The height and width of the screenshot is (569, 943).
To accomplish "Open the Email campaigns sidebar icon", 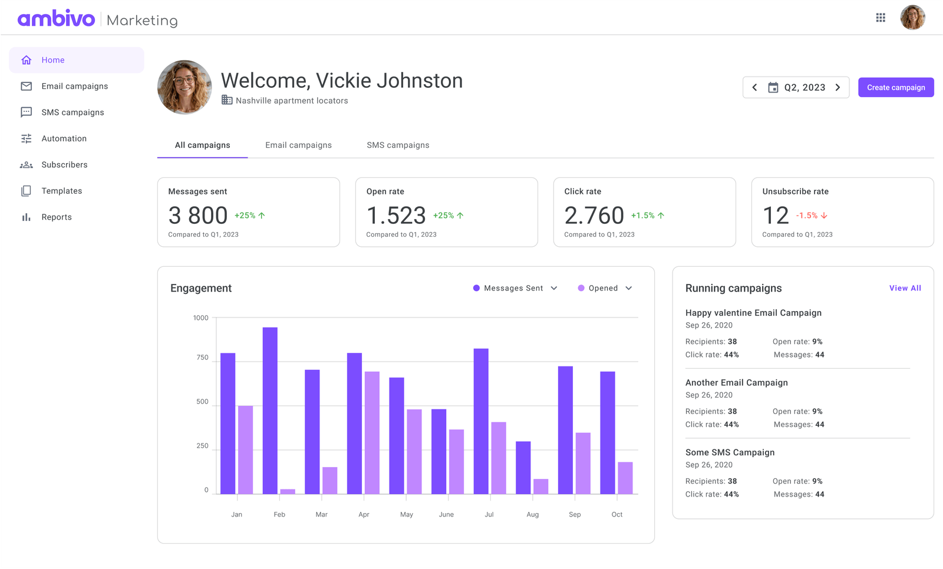I will [x=26, y=86].
